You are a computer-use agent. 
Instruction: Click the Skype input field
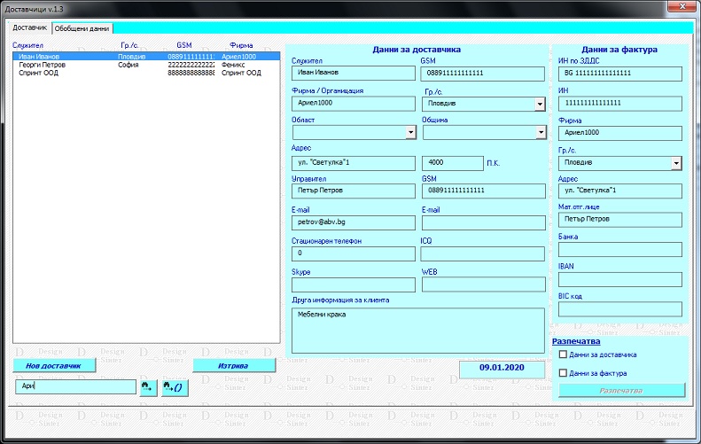[x=353, y=284]
